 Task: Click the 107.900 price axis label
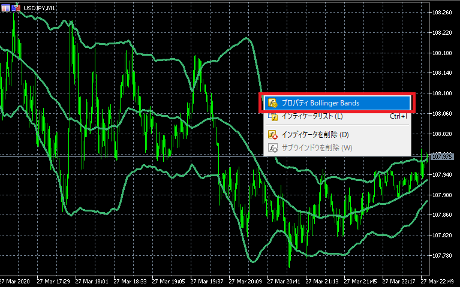pos(442,195)
